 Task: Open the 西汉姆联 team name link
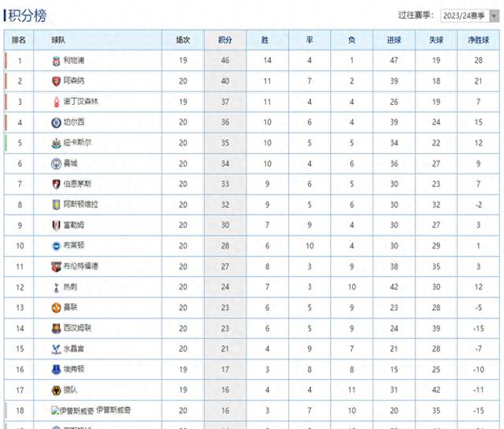(x=77, y=327)
